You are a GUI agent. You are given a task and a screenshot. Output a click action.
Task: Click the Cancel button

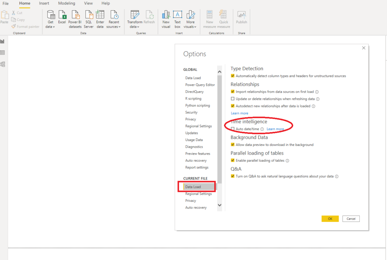point(351,219)
